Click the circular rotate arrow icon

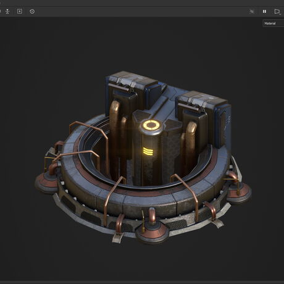pos(32,12)
